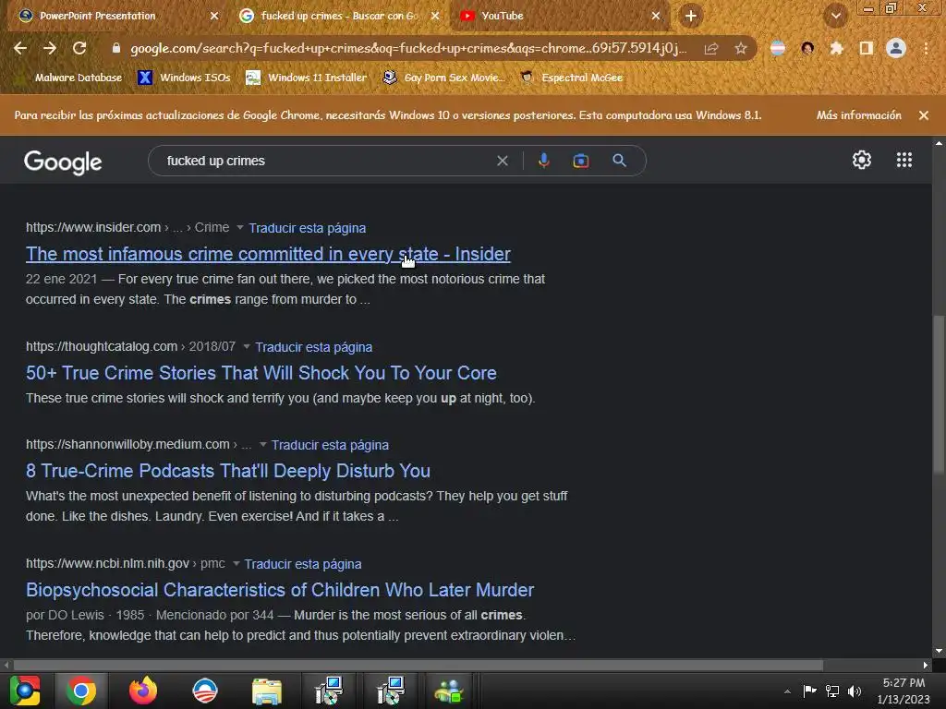
Task: Open the tab search chevron button
Action: coord(835,16)
